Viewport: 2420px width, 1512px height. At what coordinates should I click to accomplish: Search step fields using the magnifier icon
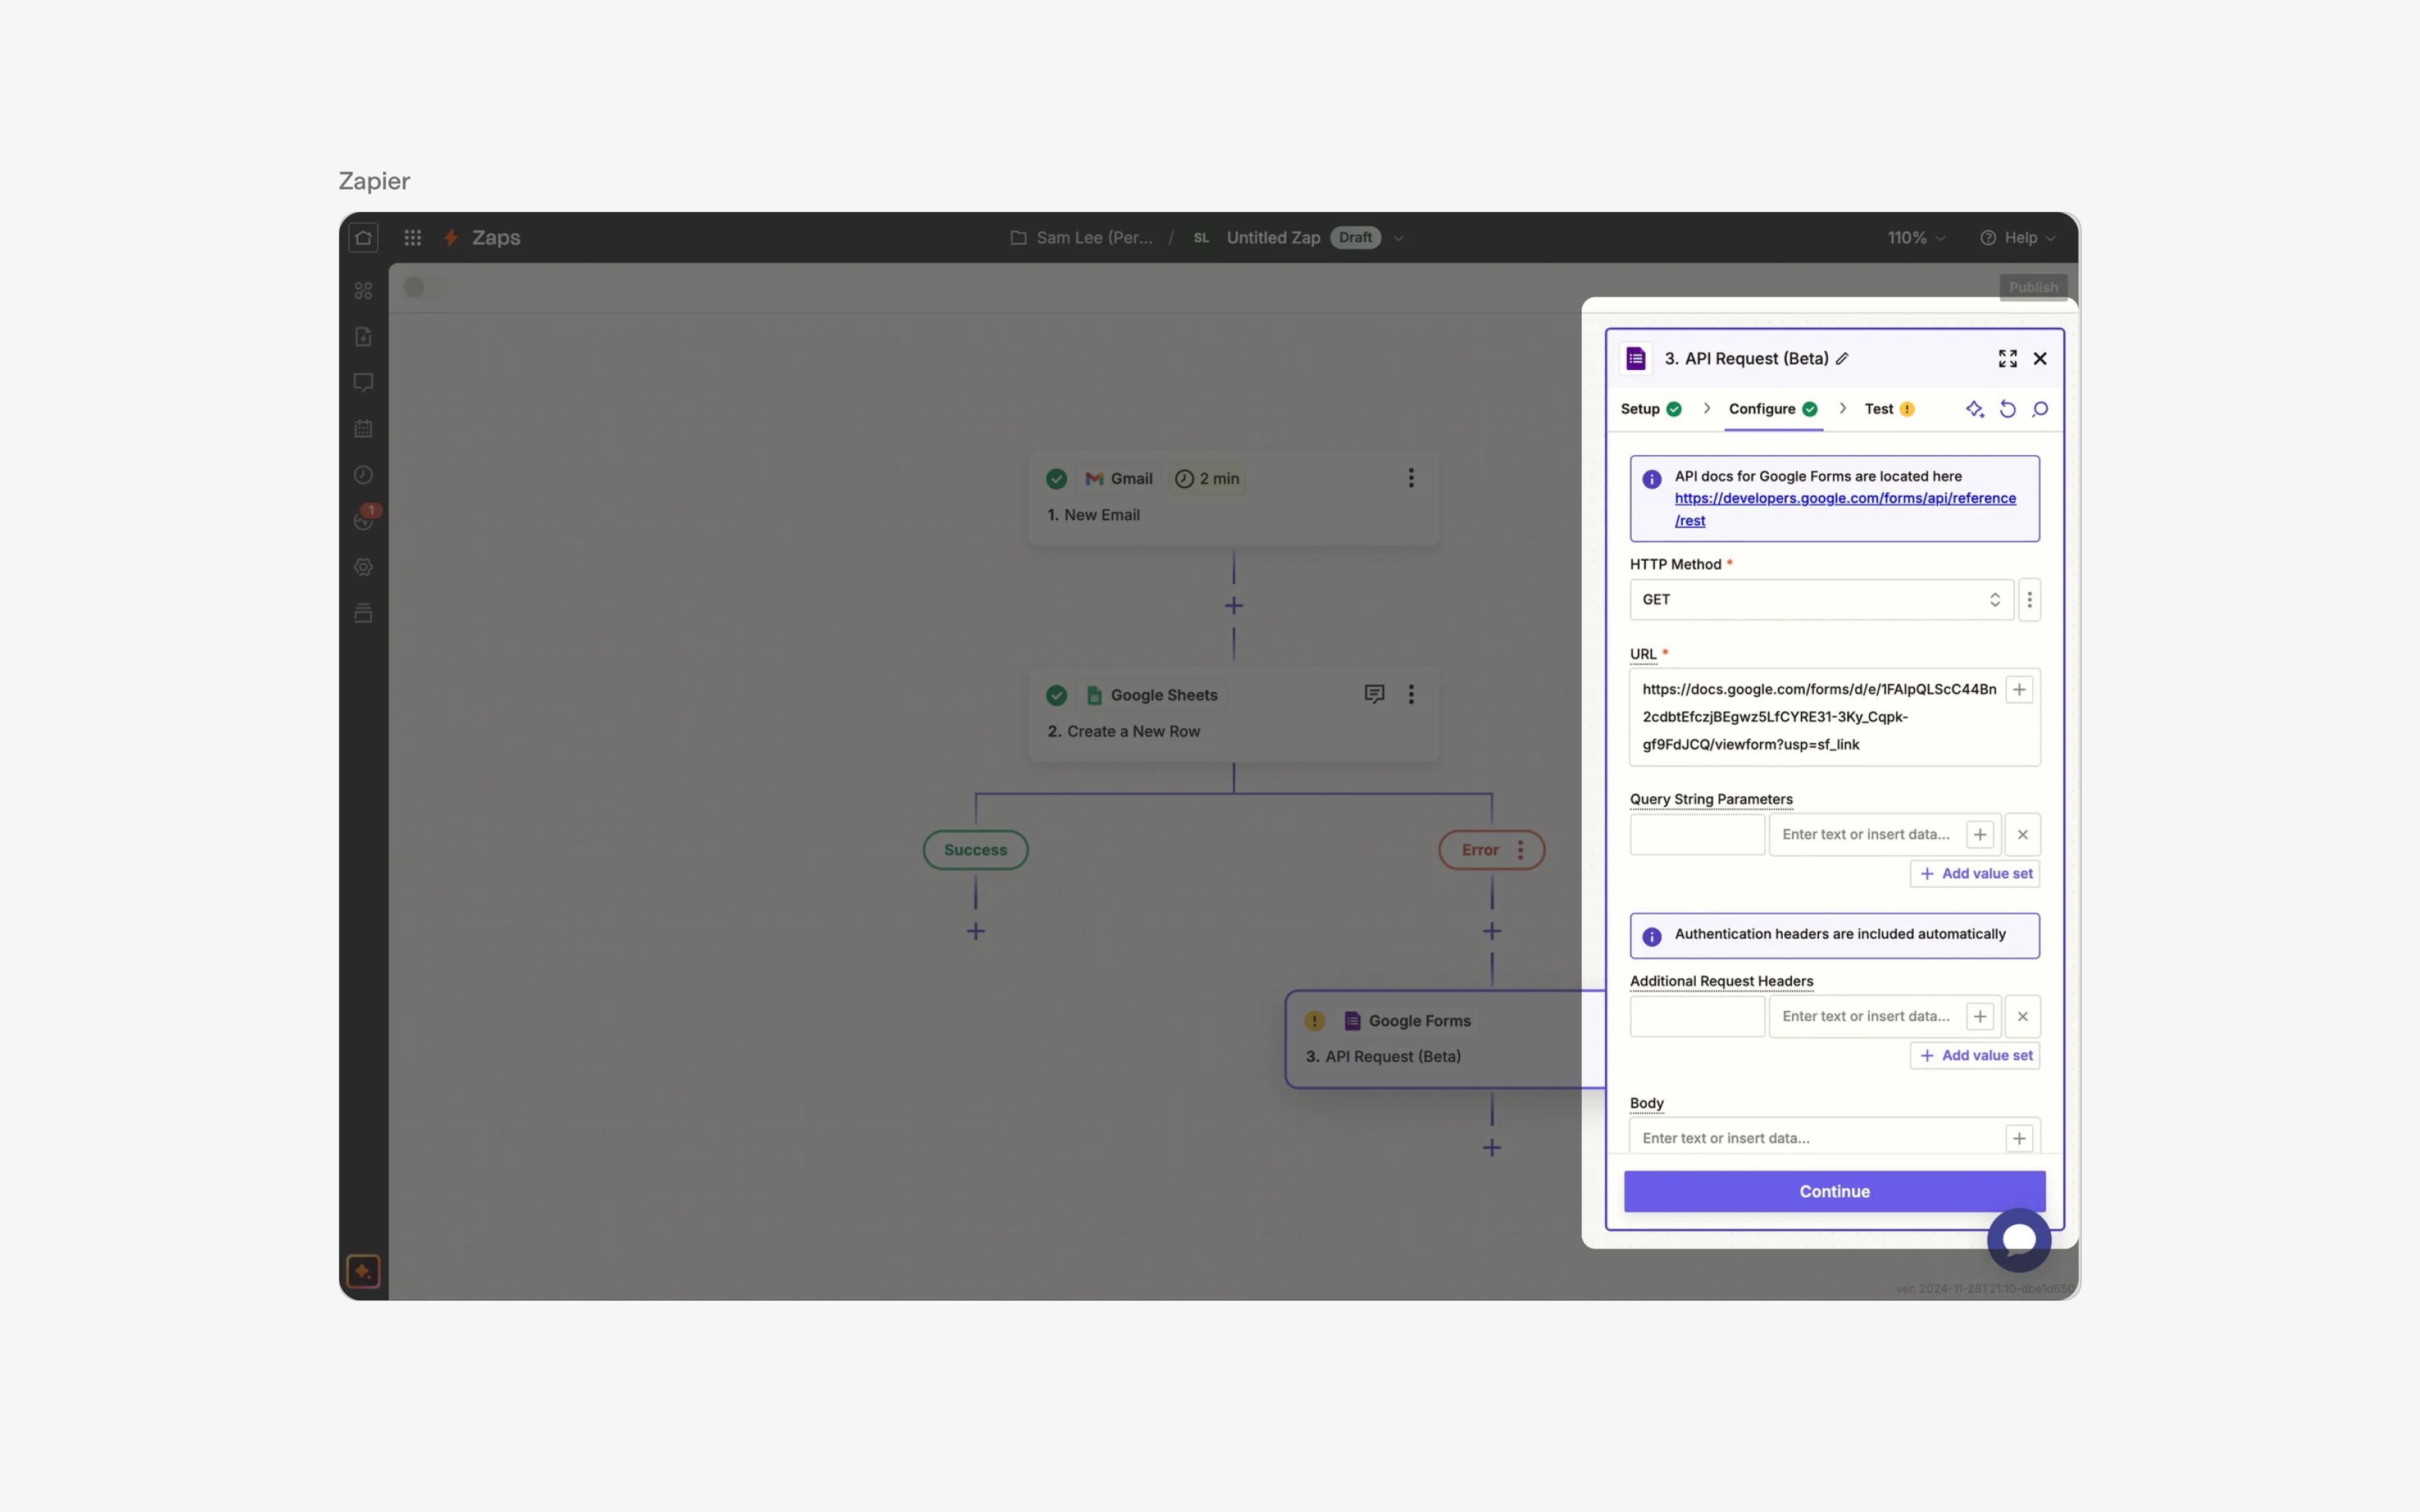[x=2041, y=409]
